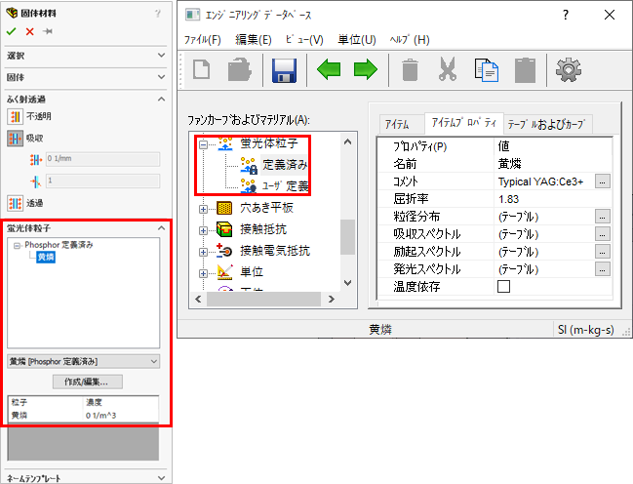The height and width of the screenshot is (484, 633).
Task: Collapse the Phosphor 定義済み tree node
Action: coord(17,246)
